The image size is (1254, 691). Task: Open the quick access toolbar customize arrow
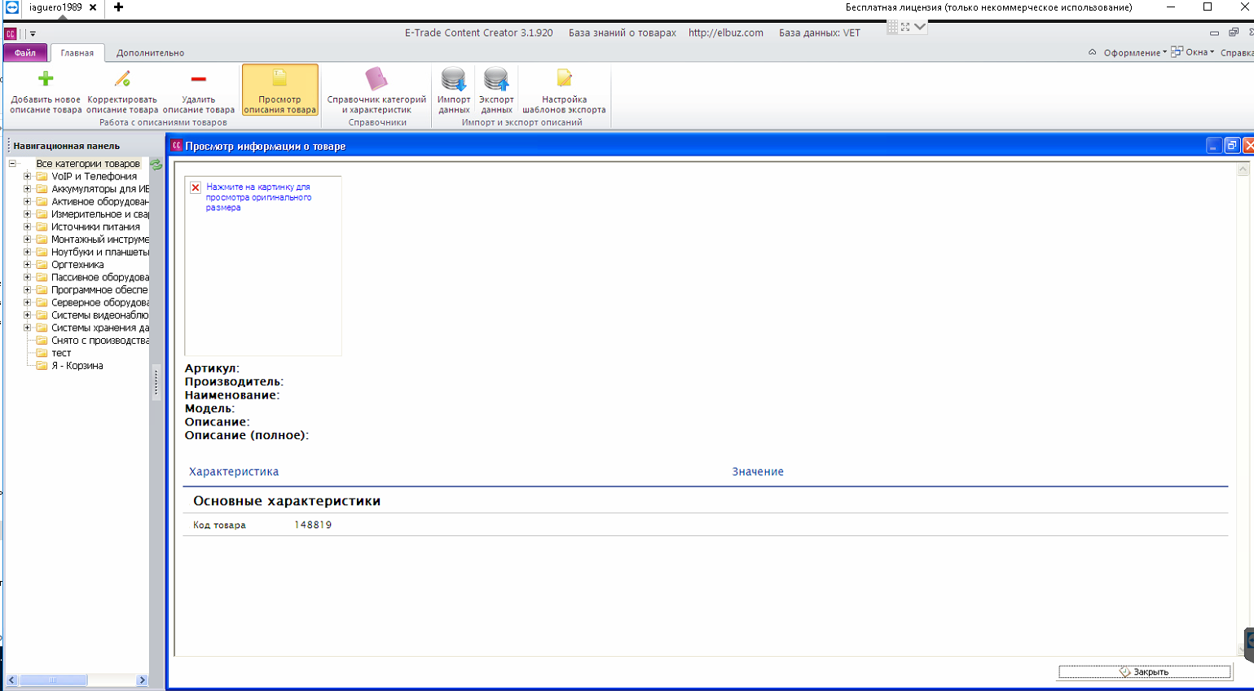[x=33, y=34]
